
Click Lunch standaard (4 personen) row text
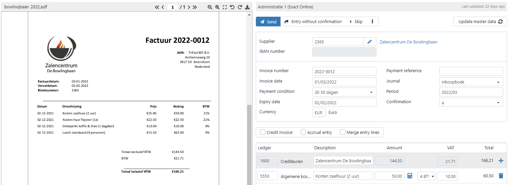84,133
